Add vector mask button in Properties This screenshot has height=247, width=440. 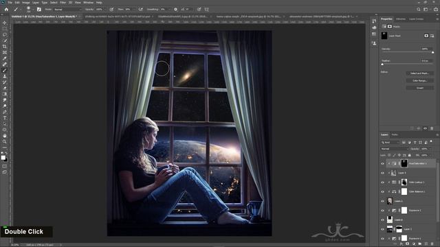[432, 36]
